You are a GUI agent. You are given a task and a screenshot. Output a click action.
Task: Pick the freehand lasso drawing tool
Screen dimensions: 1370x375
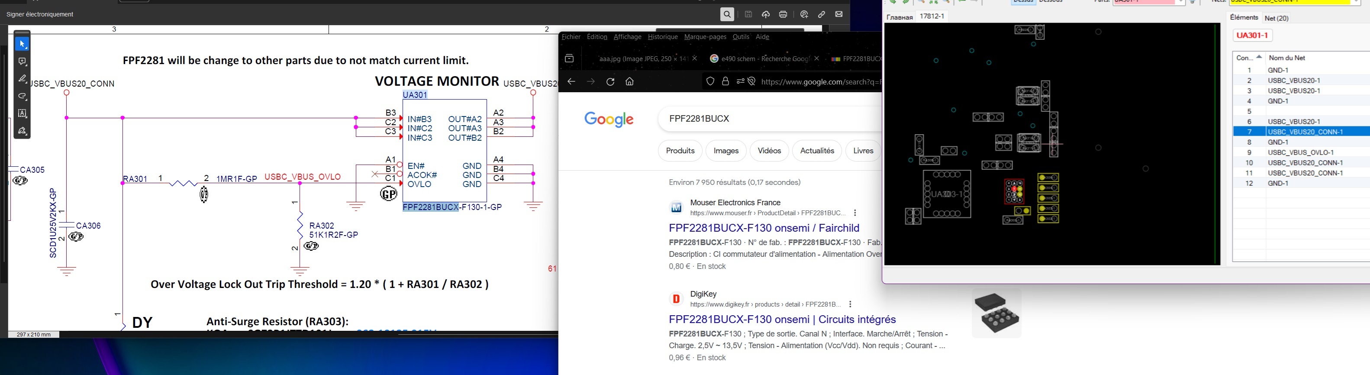point(23,96)
